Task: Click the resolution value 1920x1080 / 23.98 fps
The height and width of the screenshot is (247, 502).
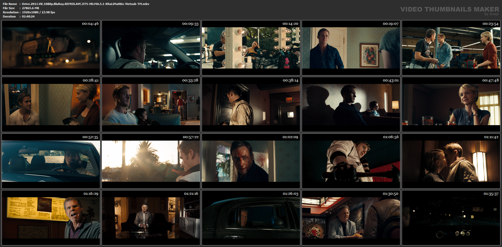Action: click(x=38, y=12)
